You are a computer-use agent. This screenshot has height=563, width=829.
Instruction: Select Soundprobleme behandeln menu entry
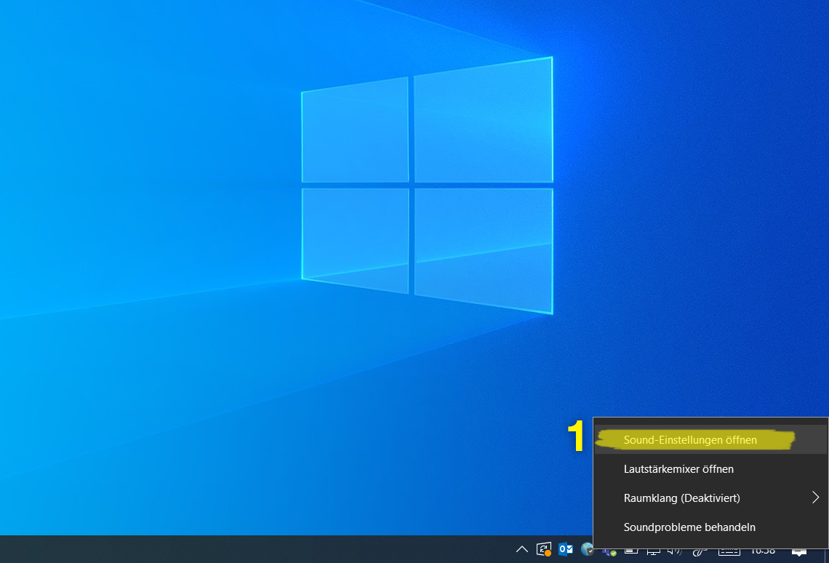coord(710,527)
